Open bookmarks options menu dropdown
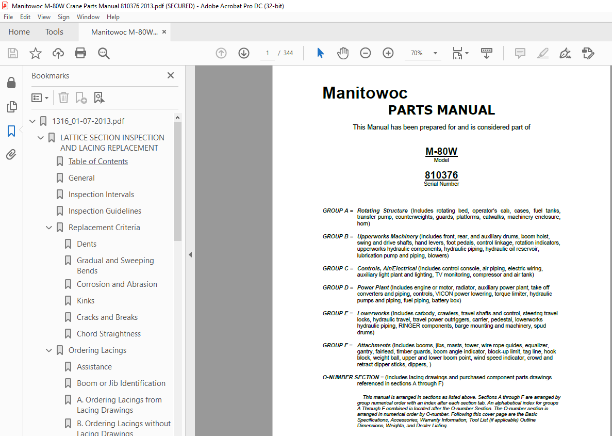The width and height of the screenshot is (612, 436). (x=40, y=98)
